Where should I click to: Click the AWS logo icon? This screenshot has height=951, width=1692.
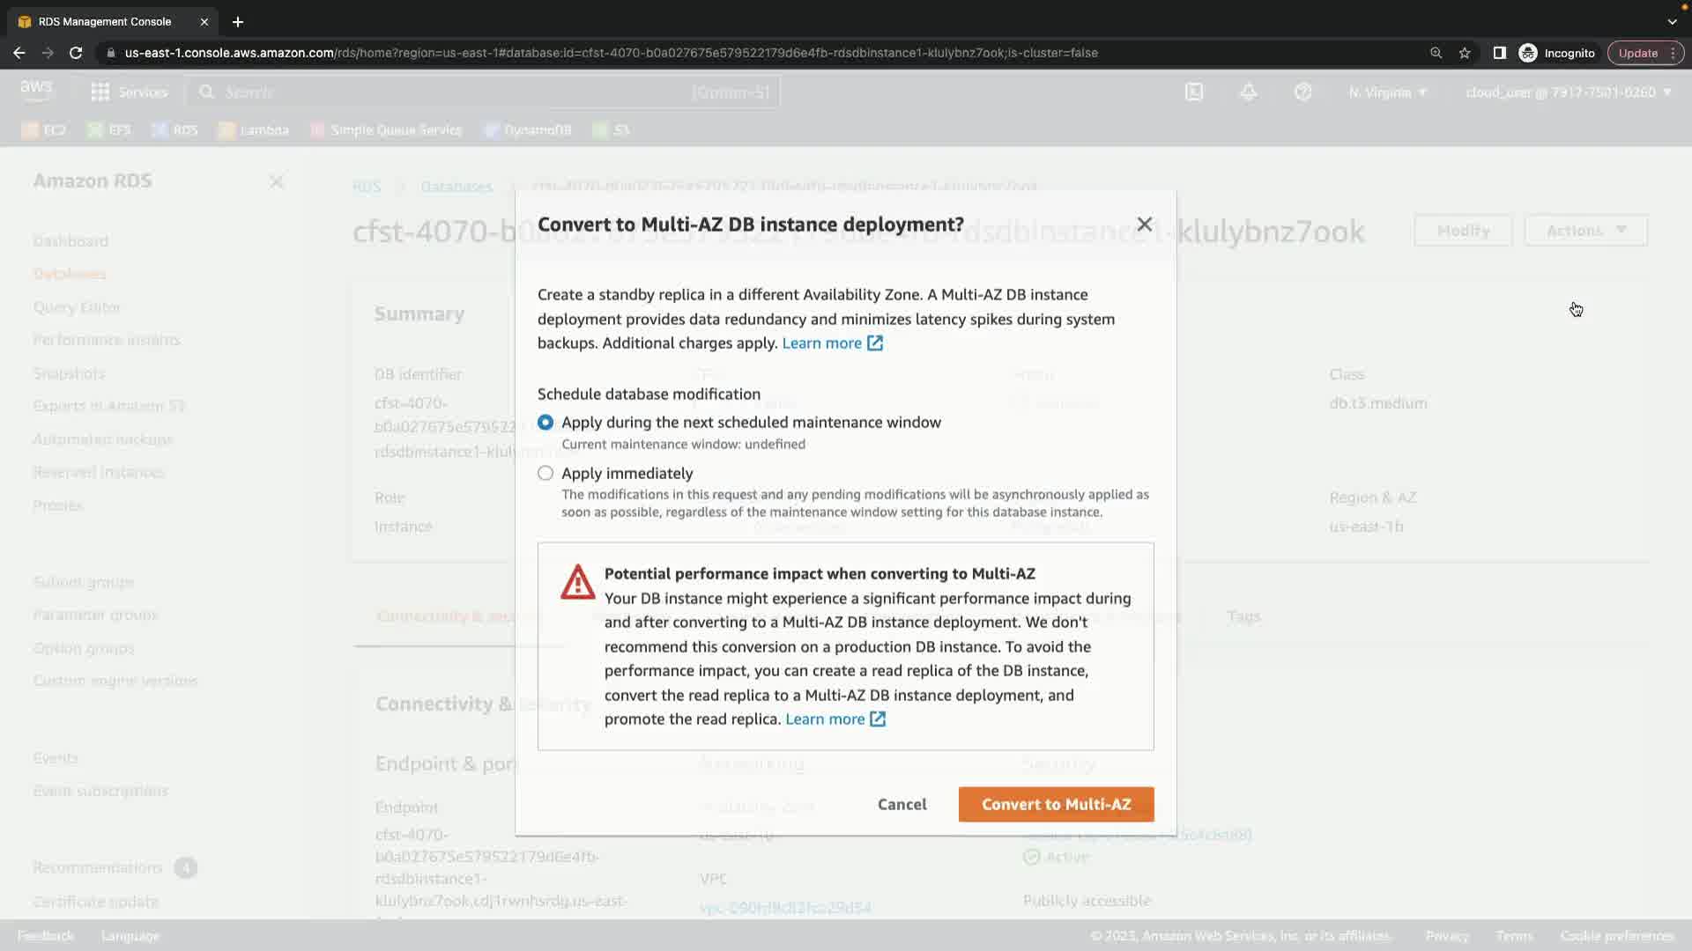[36, 91]
